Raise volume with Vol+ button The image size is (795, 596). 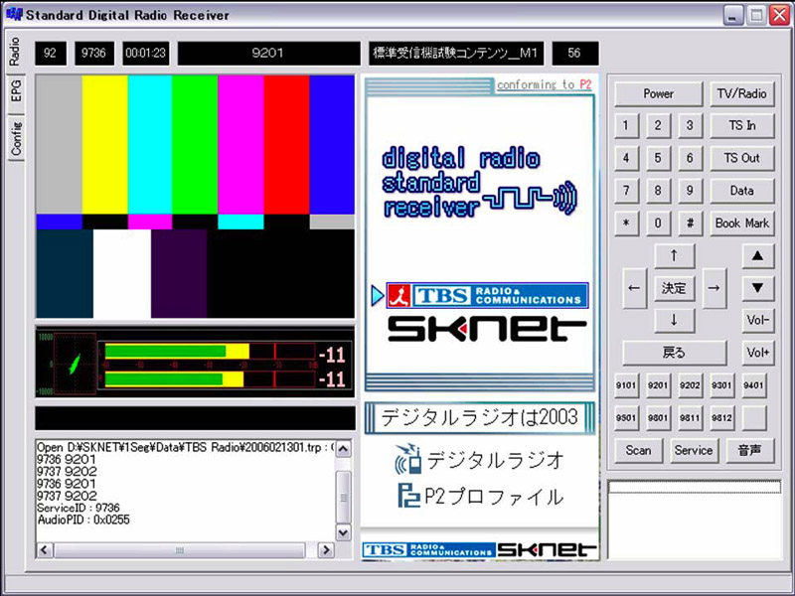[758, 353]
